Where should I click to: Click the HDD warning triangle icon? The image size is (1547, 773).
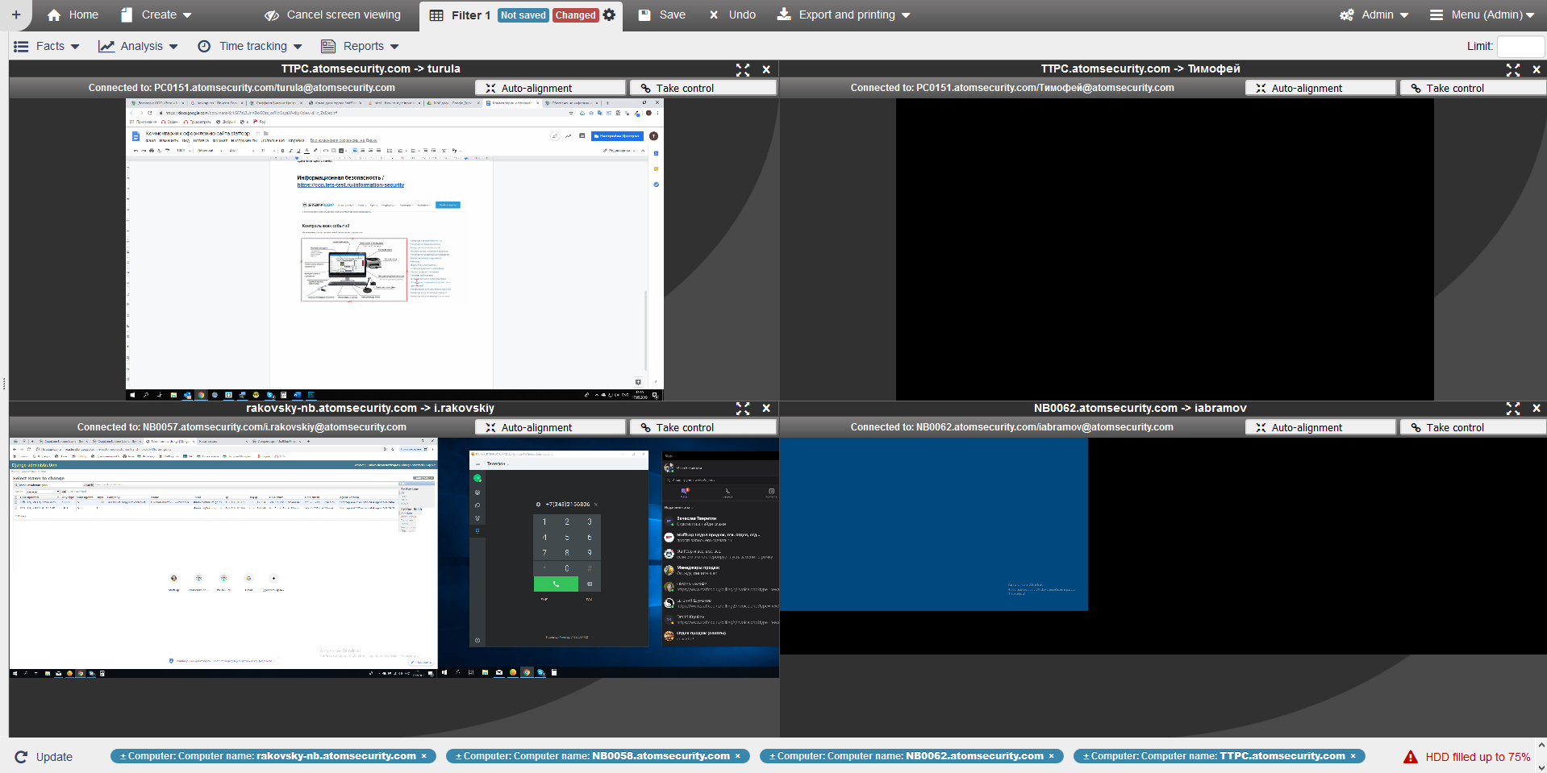(1410, 757)
